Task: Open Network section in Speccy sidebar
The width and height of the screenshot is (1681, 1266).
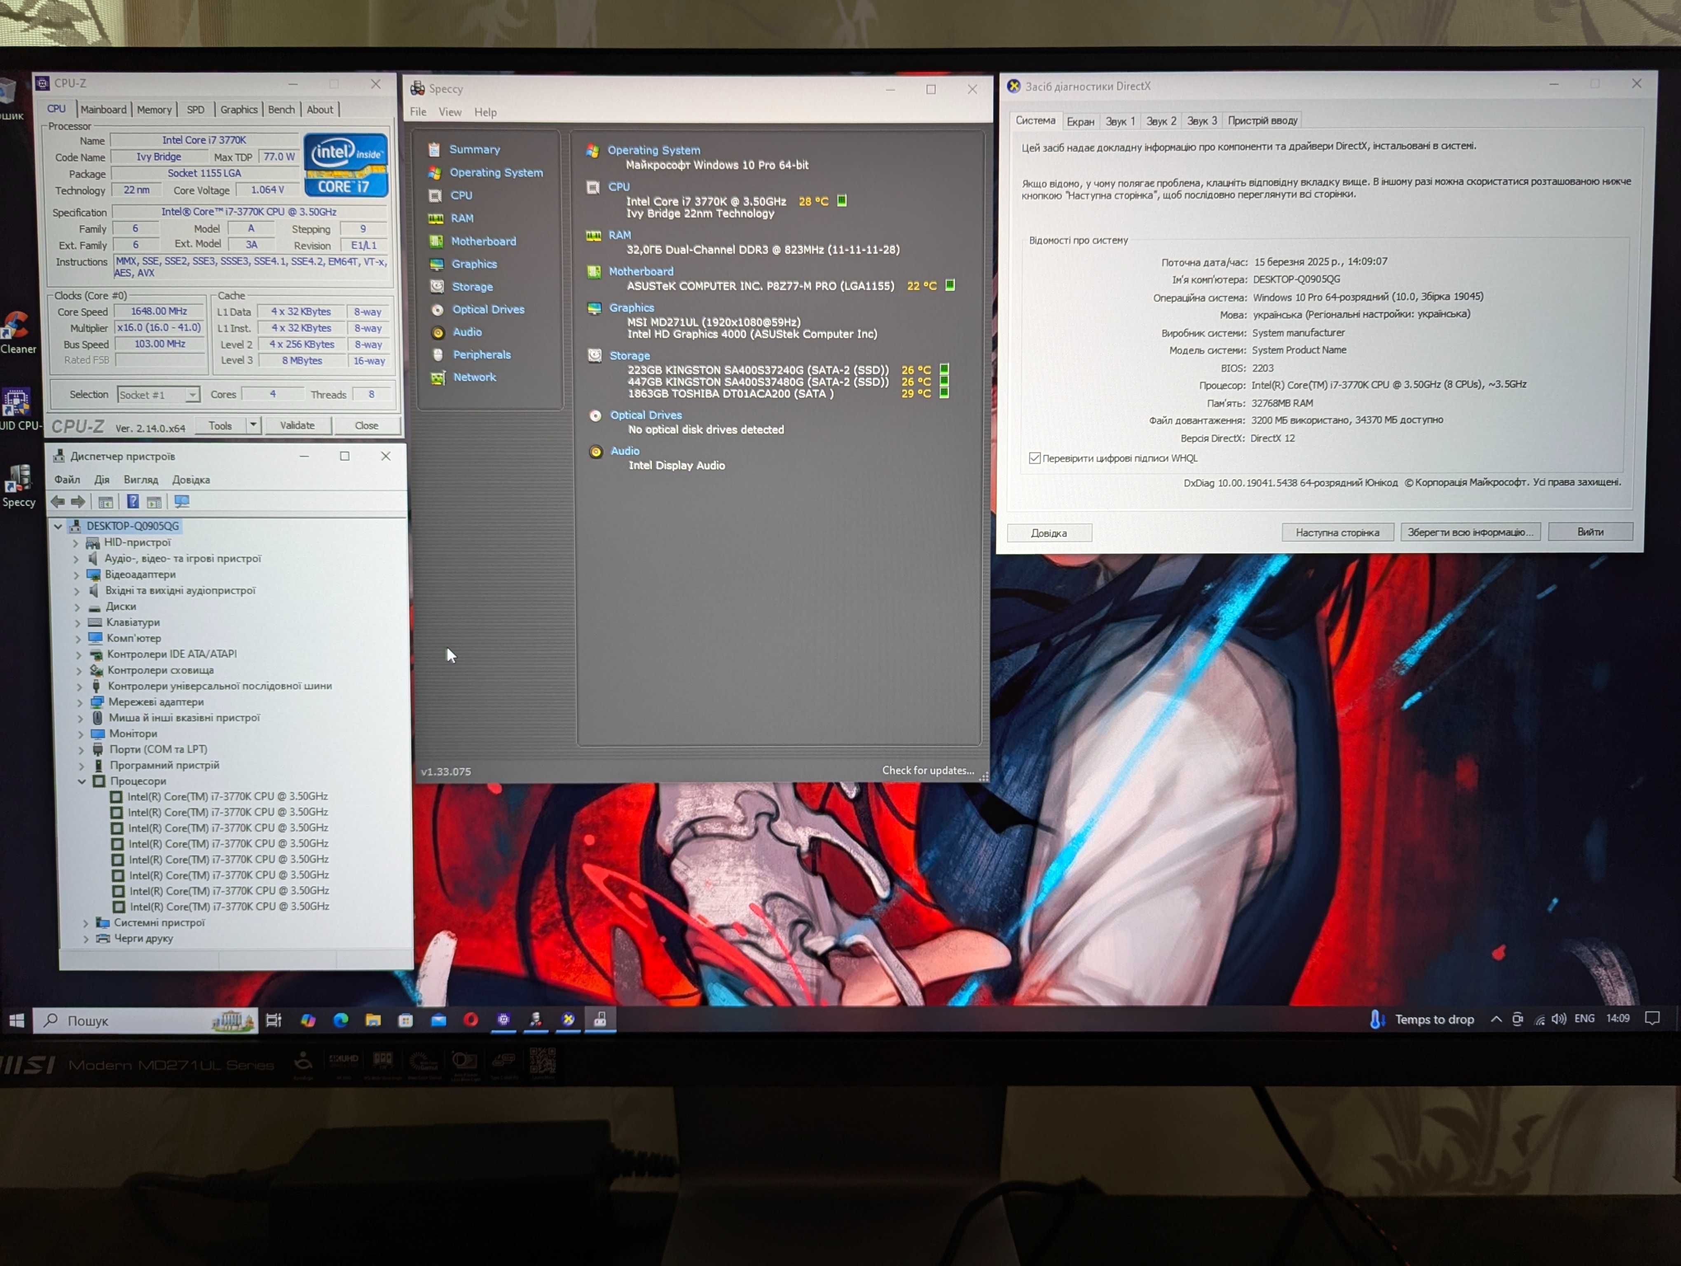Action: click(x=475, y=377)
